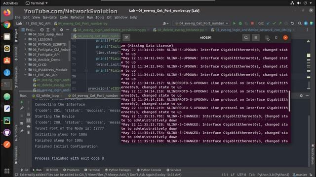This screenshot has height=177, width=316.
Task: Open Files manager in the dock
Action: (x=7, y=37)
